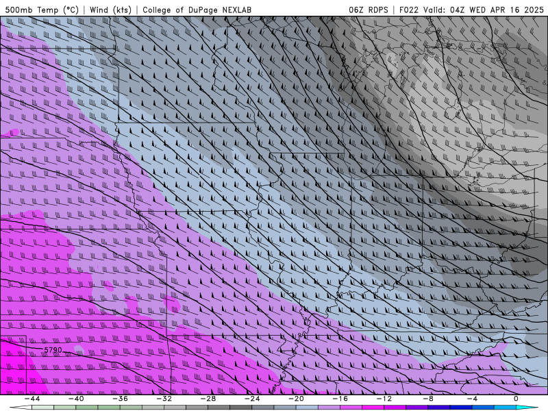
Task: Click the -36 color bar label
Action: [x=121, y=399]
